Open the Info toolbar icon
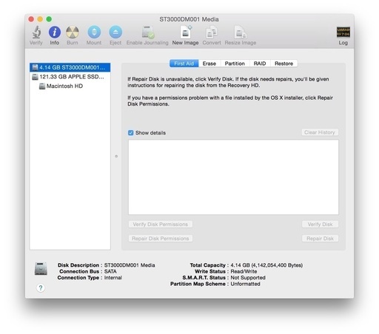 (55, 33)
